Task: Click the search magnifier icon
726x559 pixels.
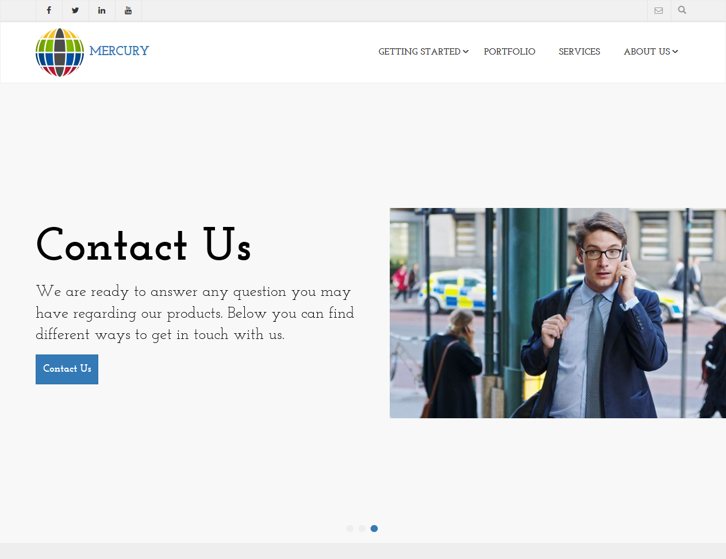Action: click(682, 10)
